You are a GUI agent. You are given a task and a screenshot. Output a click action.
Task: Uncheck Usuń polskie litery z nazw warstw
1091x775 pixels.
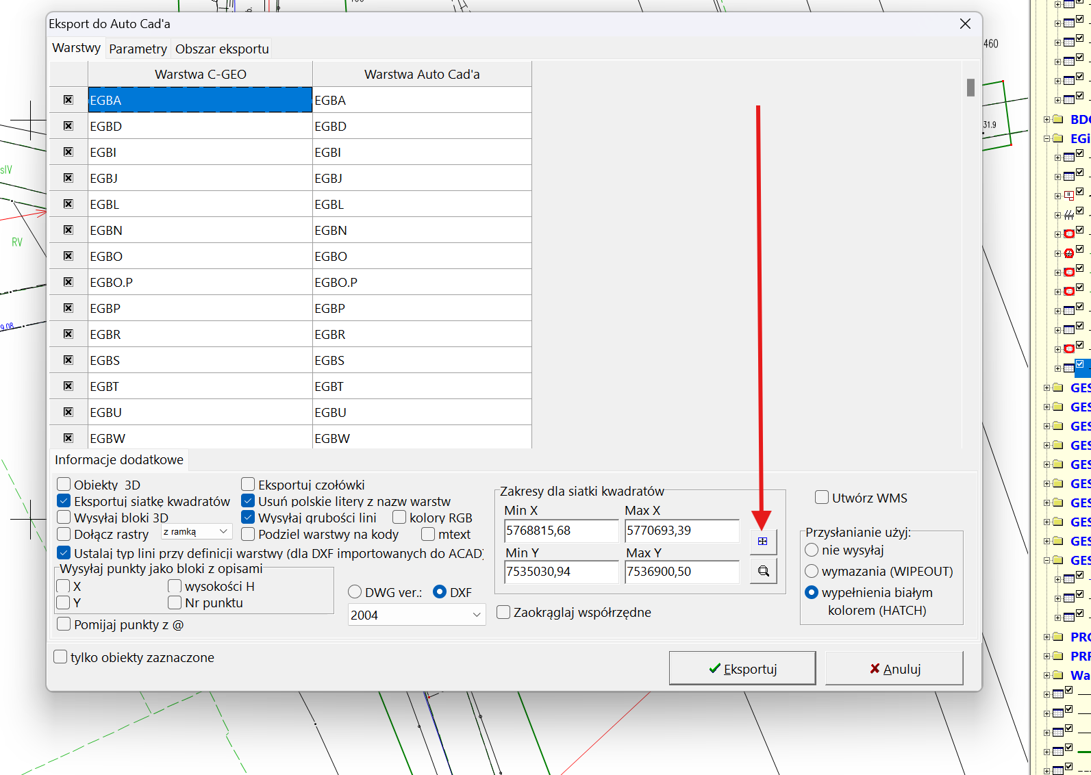[x=248, y=501]
